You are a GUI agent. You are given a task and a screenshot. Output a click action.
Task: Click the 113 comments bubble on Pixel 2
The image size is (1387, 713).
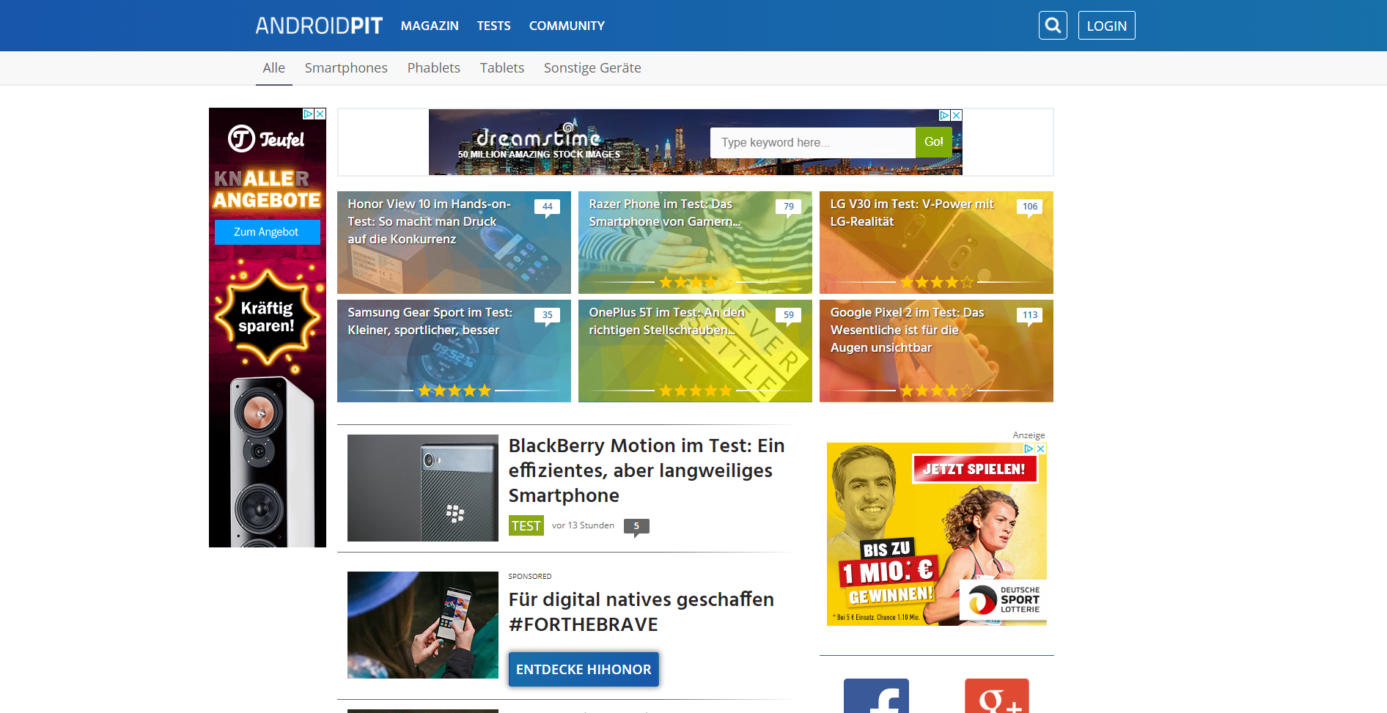point(1029,316)
